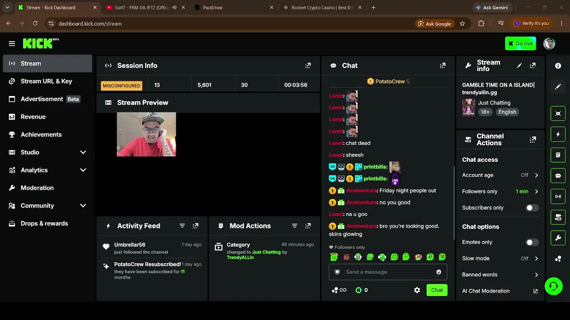
Task: Open Followers only duration options
Action: pos(500,192)
